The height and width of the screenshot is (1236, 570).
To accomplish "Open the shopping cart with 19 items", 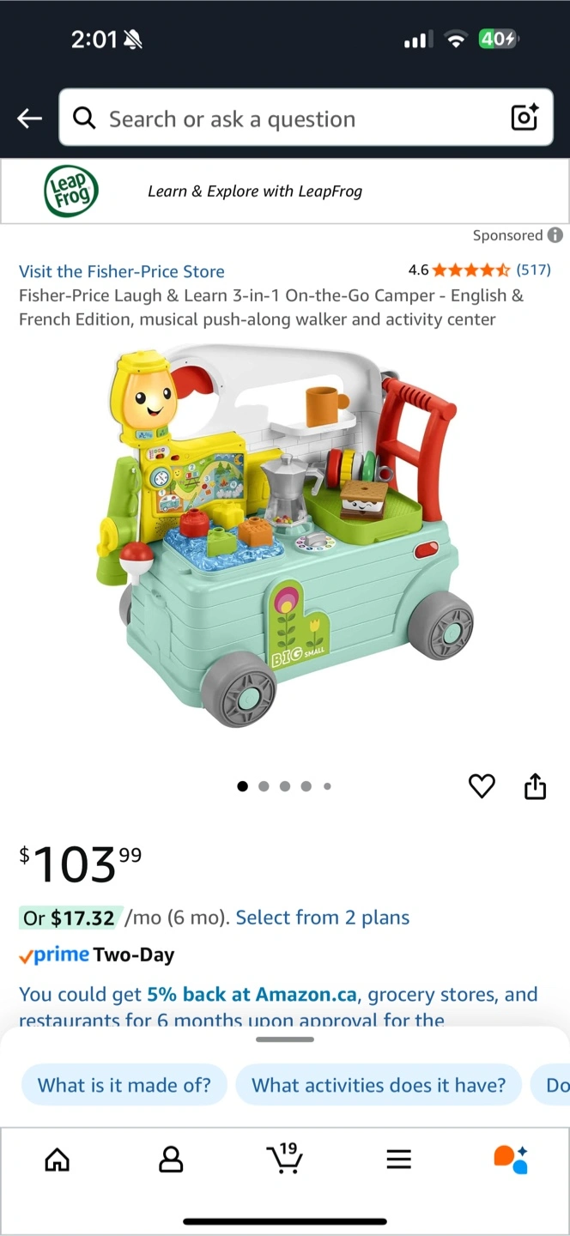I will click(284, 1158).
